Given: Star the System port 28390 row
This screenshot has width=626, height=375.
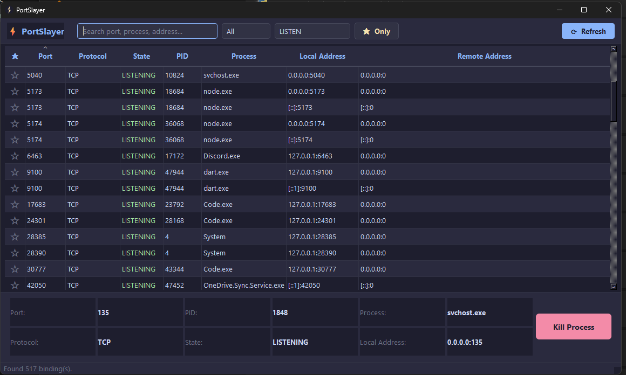Looking at the screenshot, I should 15,253.
